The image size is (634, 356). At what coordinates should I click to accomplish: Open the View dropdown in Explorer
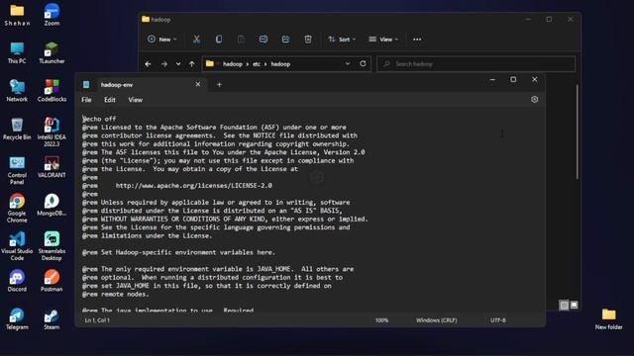(x=383, y=40)
